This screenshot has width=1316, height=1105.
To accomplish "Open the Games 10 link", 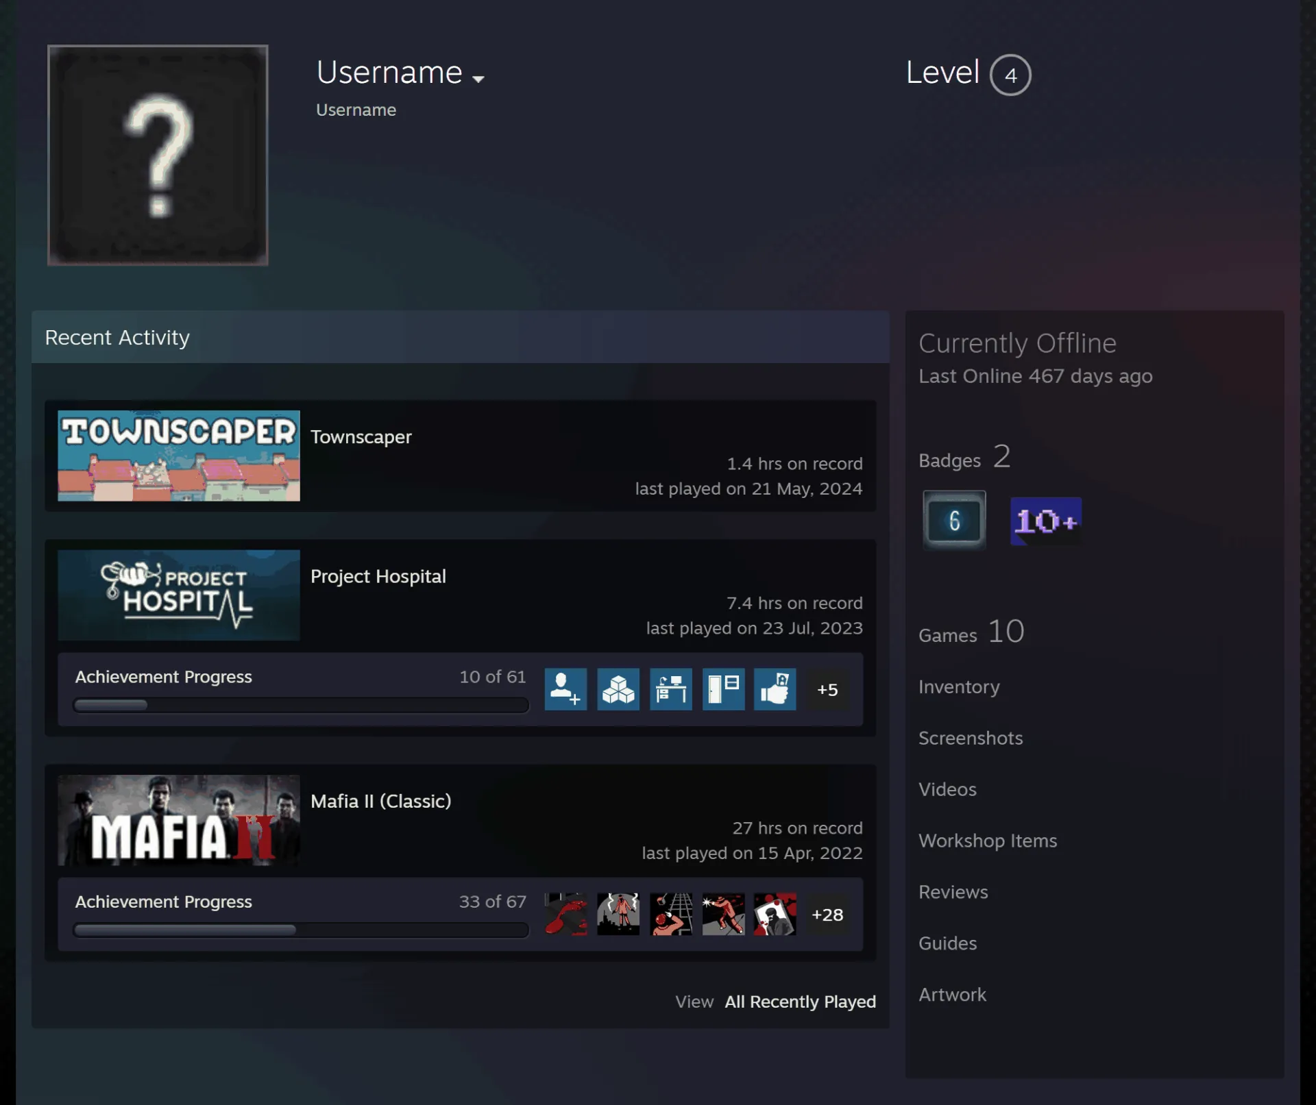I will [972, 632].
